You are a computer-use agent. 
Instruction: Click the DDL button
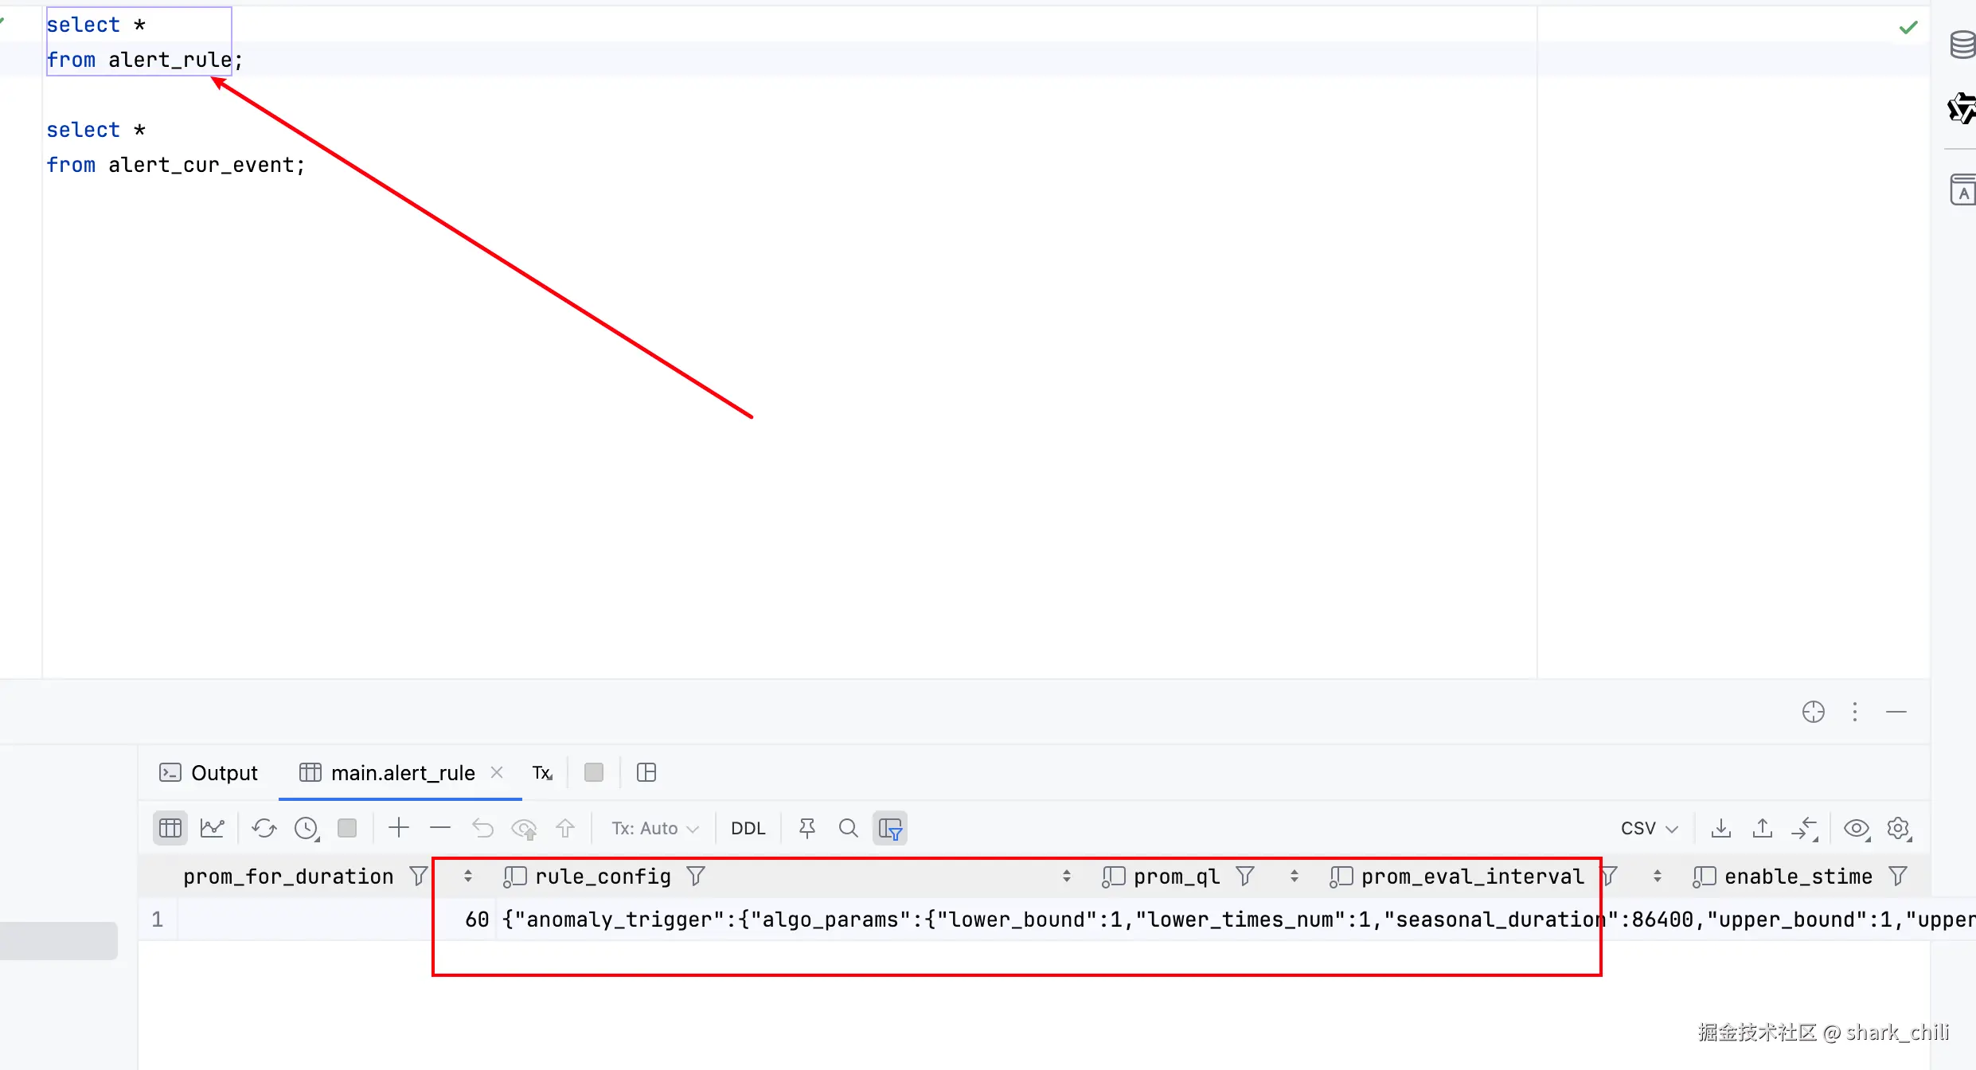748,828
